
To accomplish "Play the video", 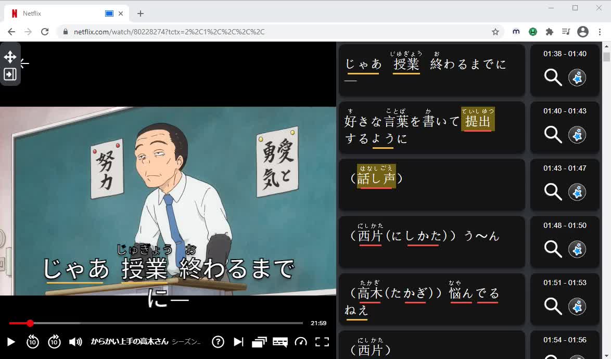I will coord(11,342).
